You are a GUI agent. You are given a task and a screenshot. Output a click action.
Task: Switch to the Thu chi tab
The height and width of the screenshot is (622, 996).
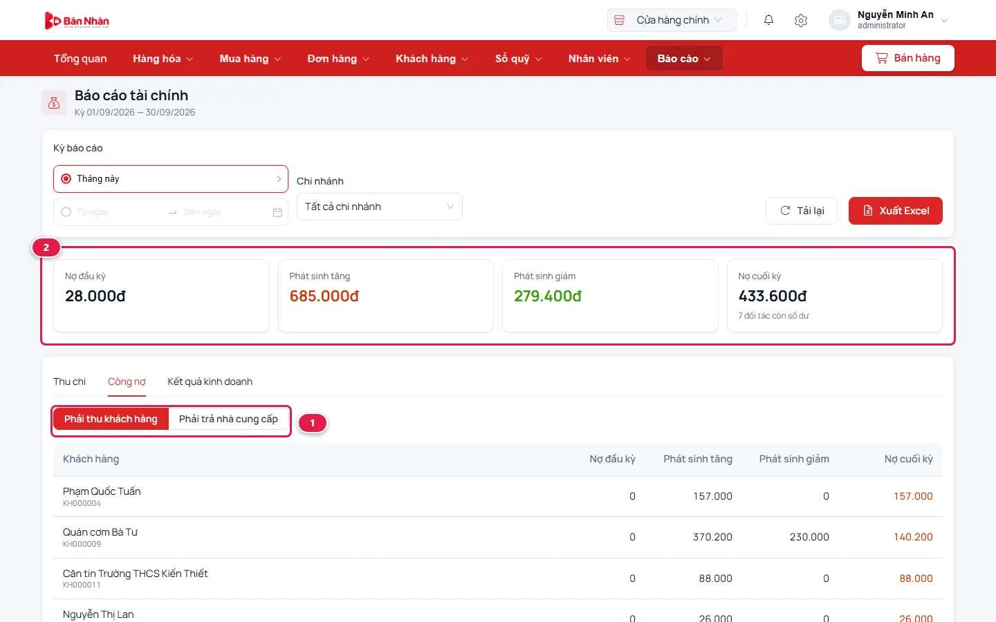click(70, 381)
